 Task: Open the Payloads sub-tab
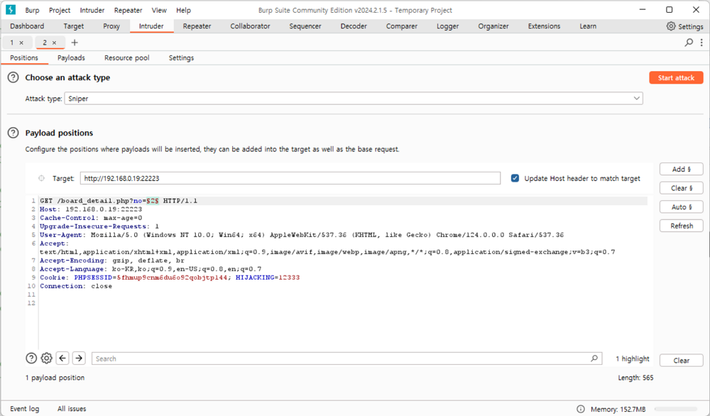coord(71,58)
